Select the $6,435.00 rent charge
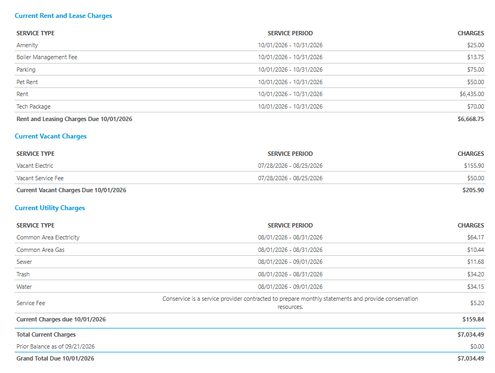Screen dimensions: 495x373 tap(472, 94)
